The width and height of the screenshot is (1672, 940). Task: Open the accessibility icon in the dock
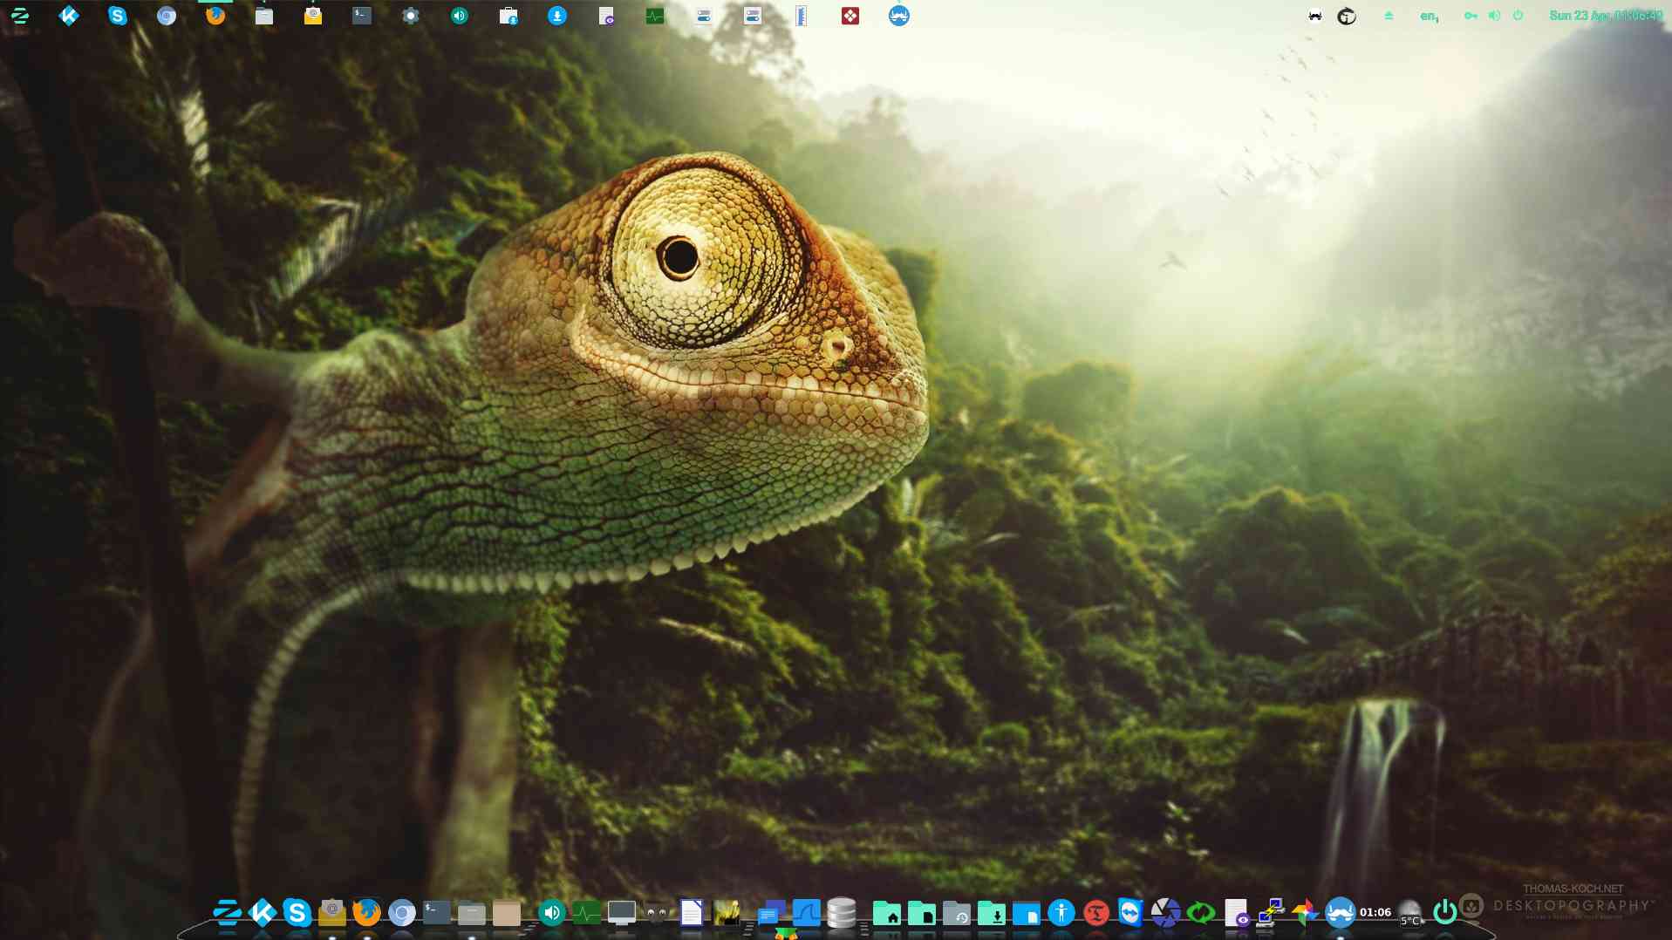[x=1061, y=912]
